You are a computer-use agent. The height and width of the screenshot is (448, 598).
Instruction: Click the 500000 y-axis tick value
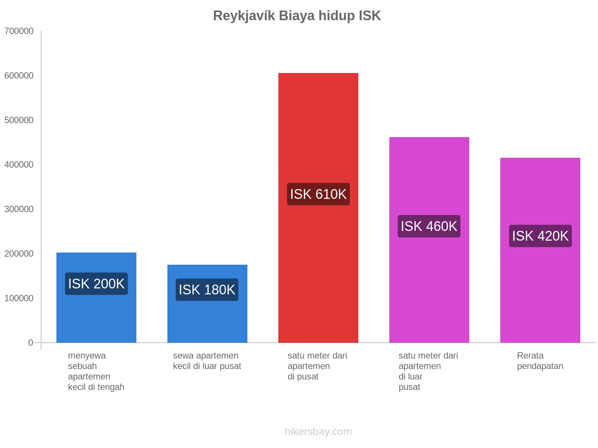tap(19, 120)
